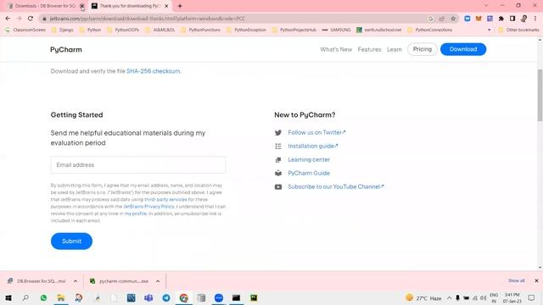This screenshot has width=543, height=305.
Task: Click the Chrome icon in the taskbar
Action: click(184, 297)
